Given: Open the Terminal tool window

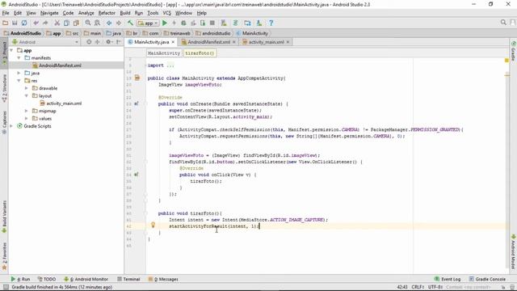Looking at the screenshot, I should click(x=128, y=279).
